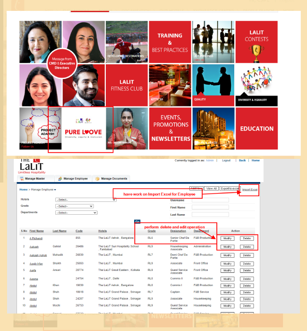Click the Import Excel link
This screenshot has height=331, width=307.
(x=250, y=190)
